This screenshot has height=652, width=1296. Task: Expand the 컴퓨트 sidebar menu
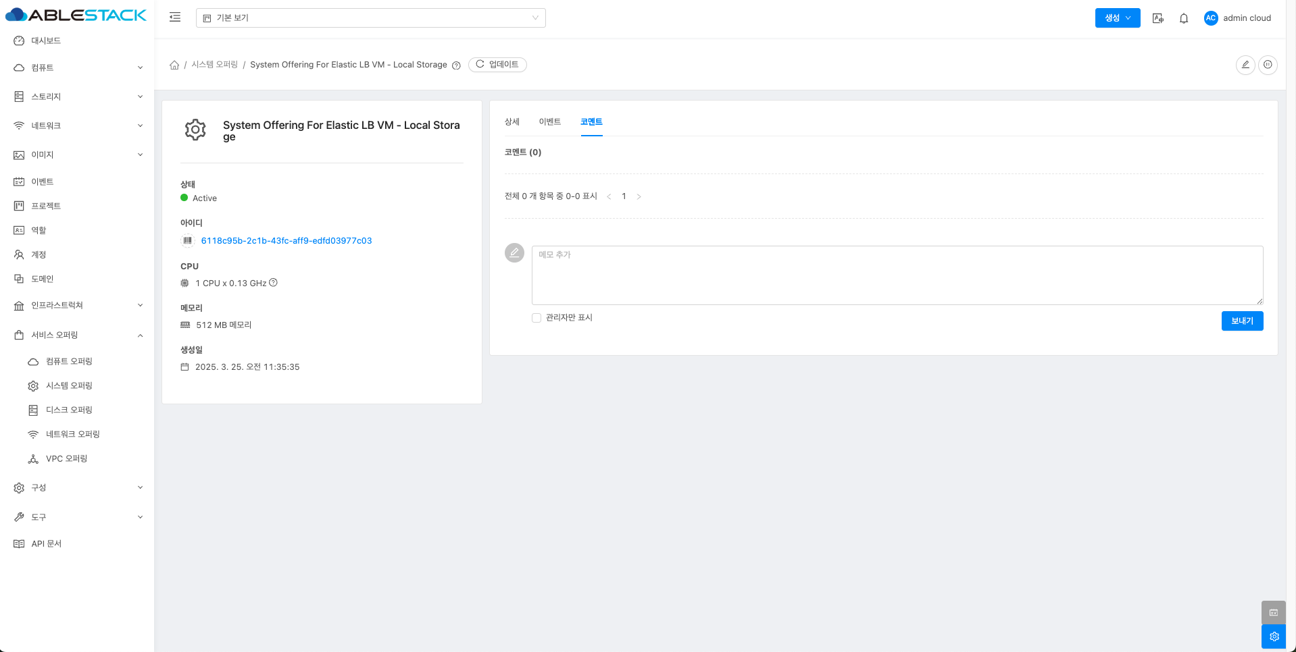point(78,67)
